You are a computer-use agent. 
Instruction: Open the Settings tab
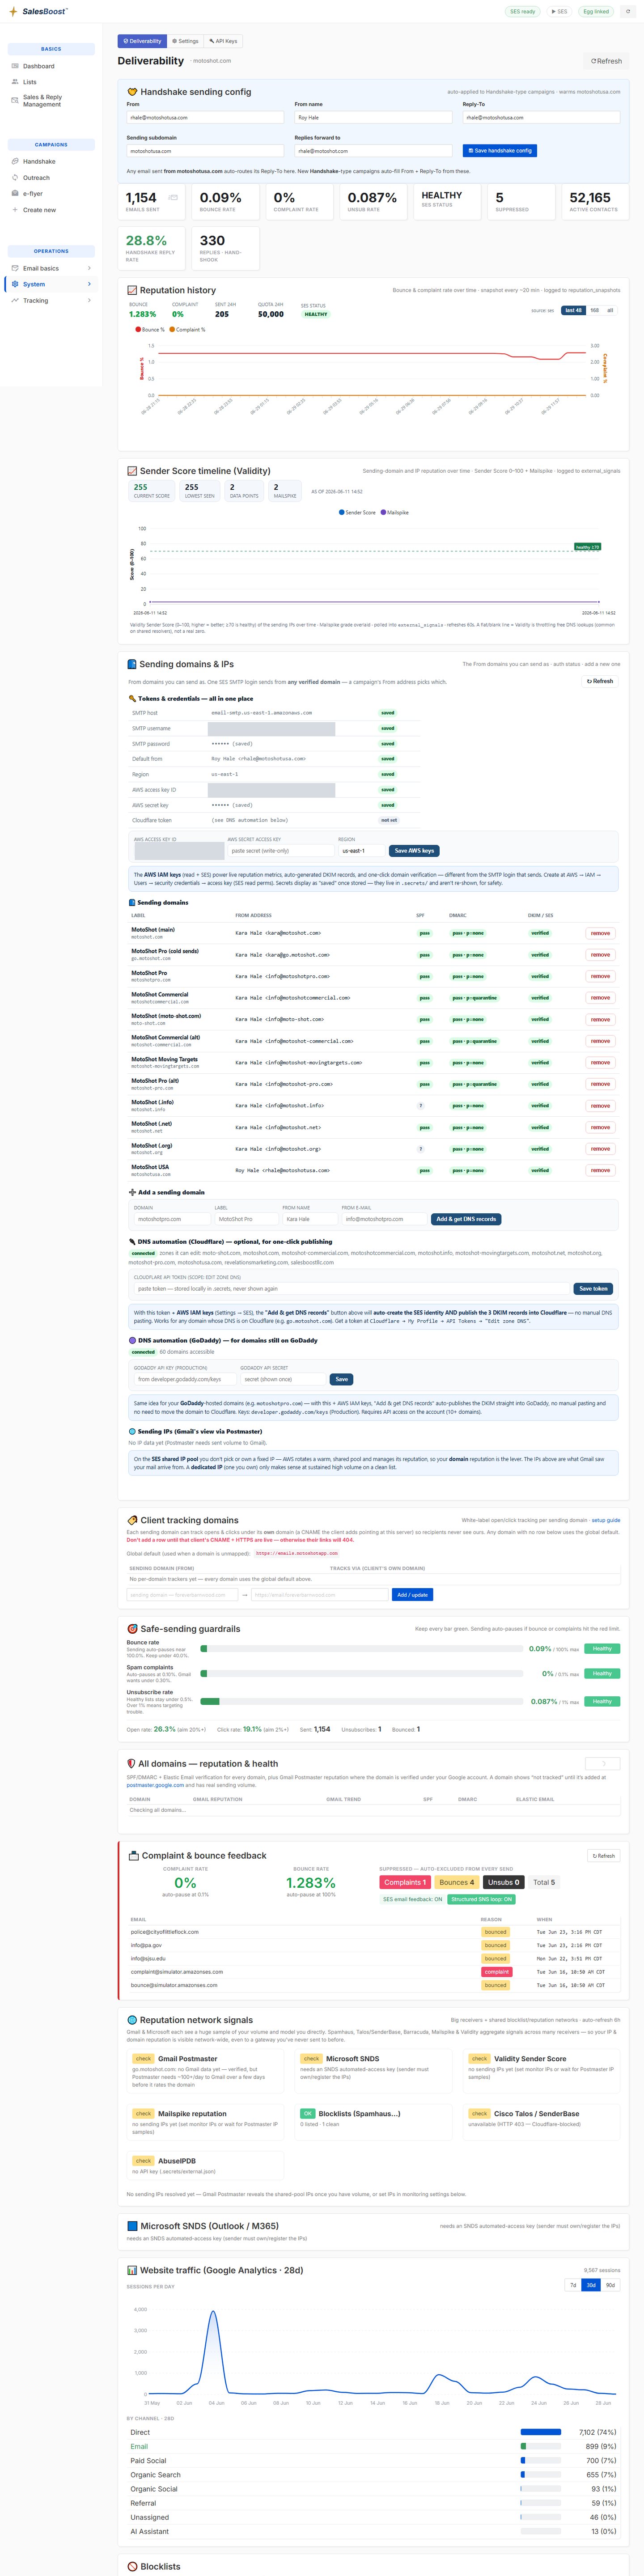[x=185, y=41]
